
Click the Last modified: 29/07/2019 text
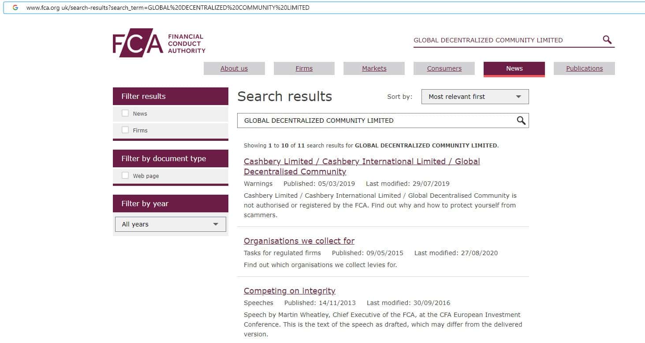[408, 184]
